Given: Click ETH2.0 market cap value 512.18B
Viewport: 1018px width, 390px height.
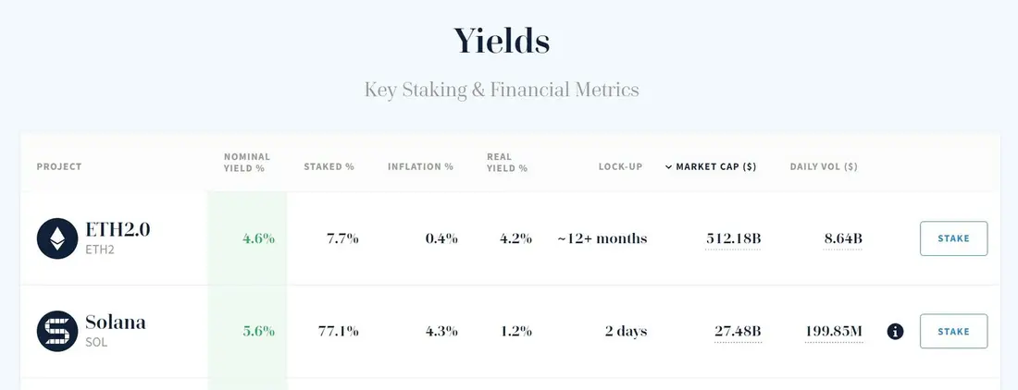Looking at the screenshot, I should [x=733, y=238].
